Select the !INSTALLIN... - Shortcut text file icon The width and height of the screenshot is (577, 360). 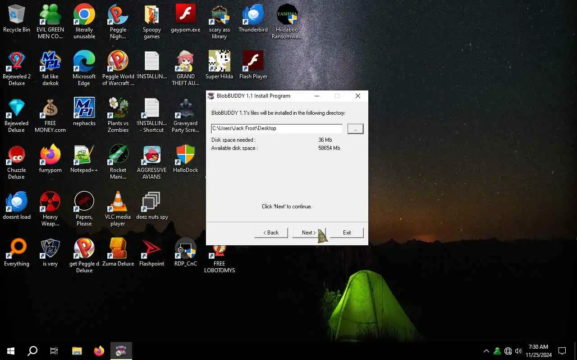pos(152,115)
